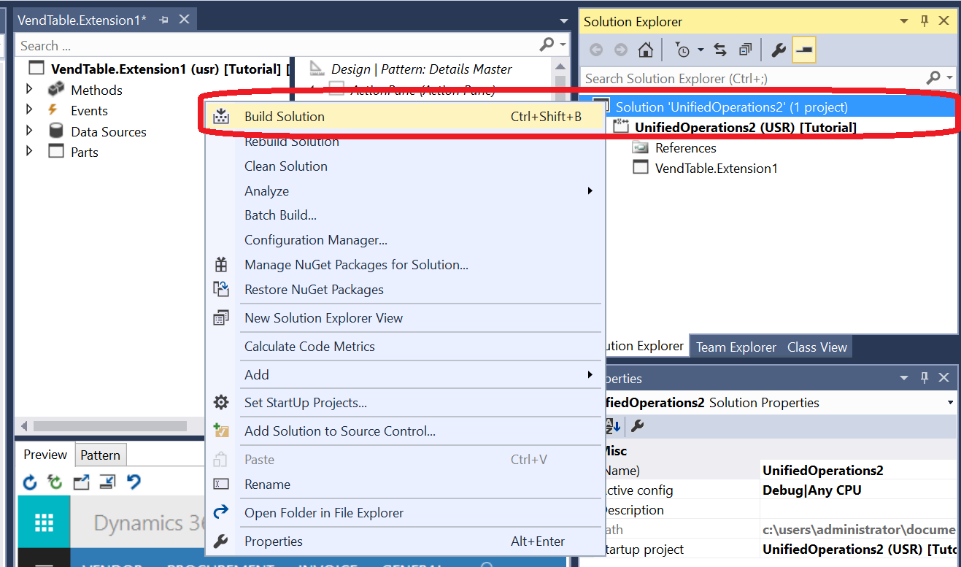The height and width of the screenshot is (567, 961).
Task: Click the Dynamics 365 app launcher grid icon
Action: [42, 522]
